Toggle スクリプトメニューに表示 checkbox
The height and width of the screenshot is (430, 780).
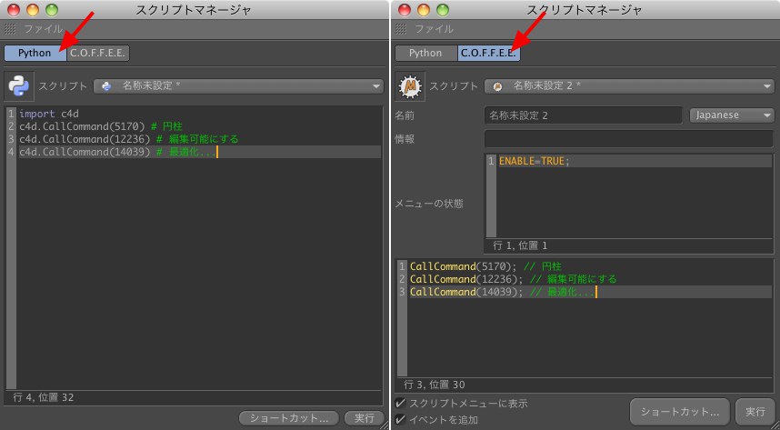[400, 403]
